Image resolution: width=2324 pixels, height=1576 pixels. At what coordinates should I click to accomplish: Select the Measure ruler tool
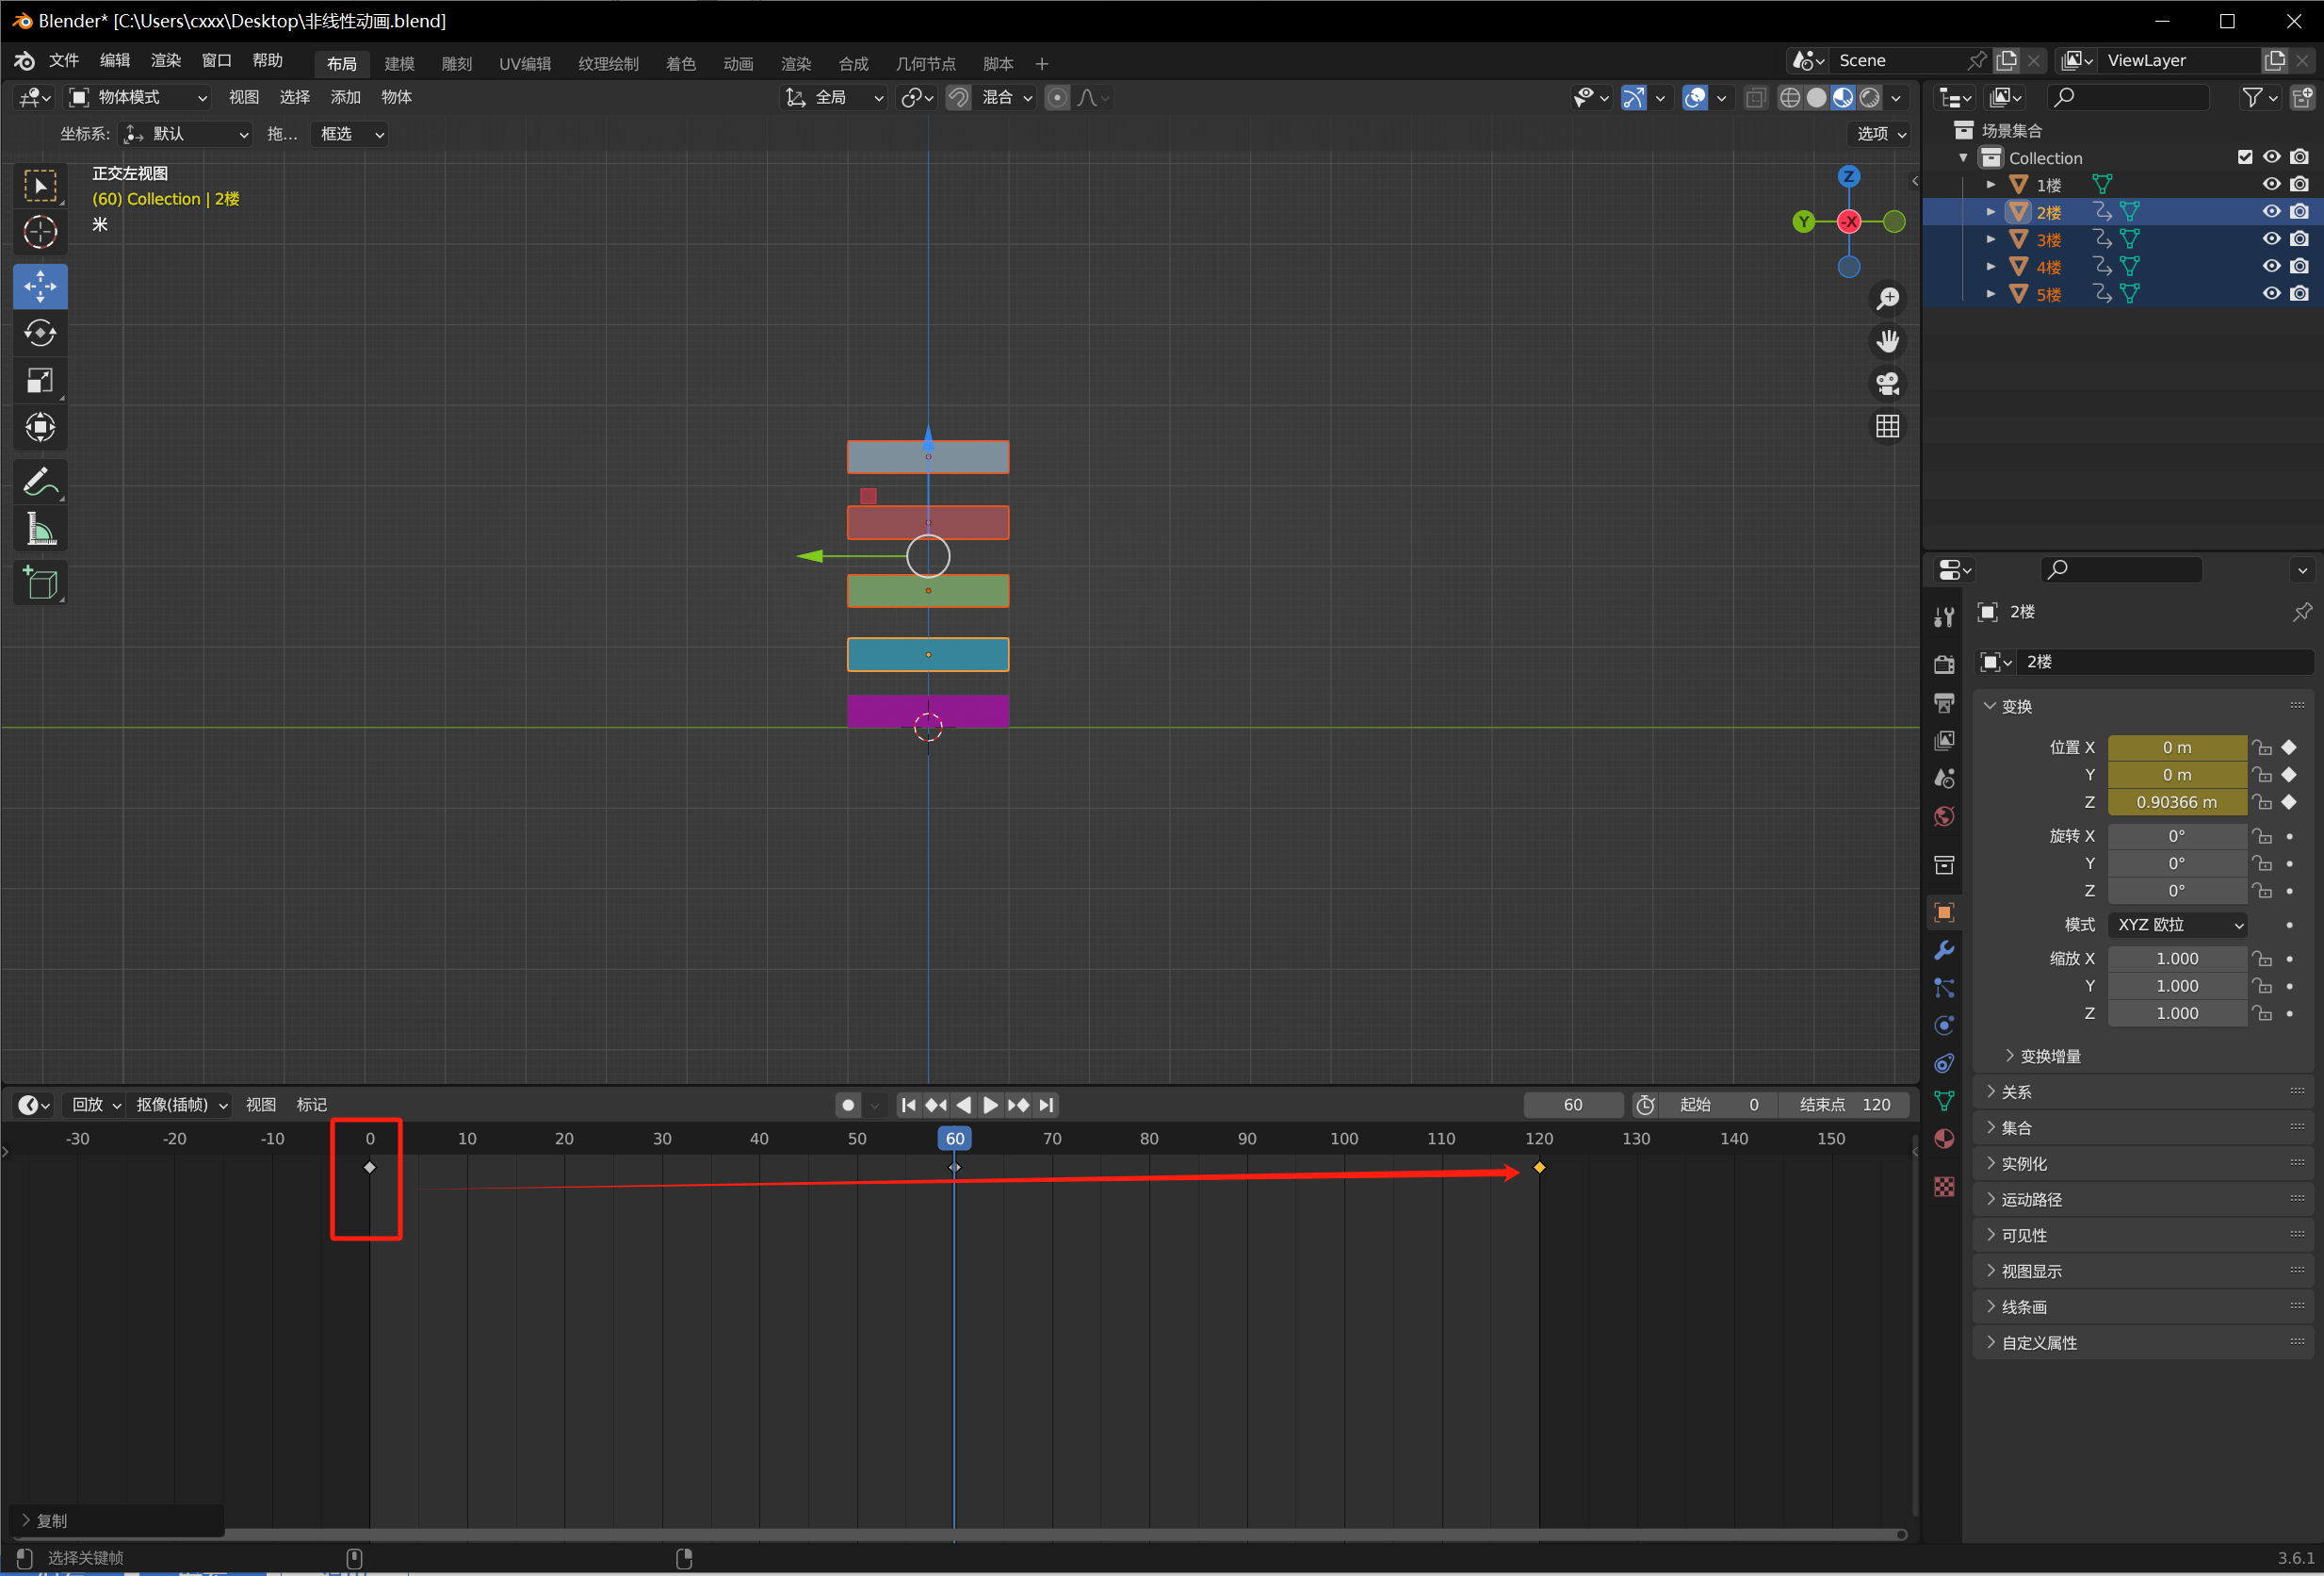40,530
